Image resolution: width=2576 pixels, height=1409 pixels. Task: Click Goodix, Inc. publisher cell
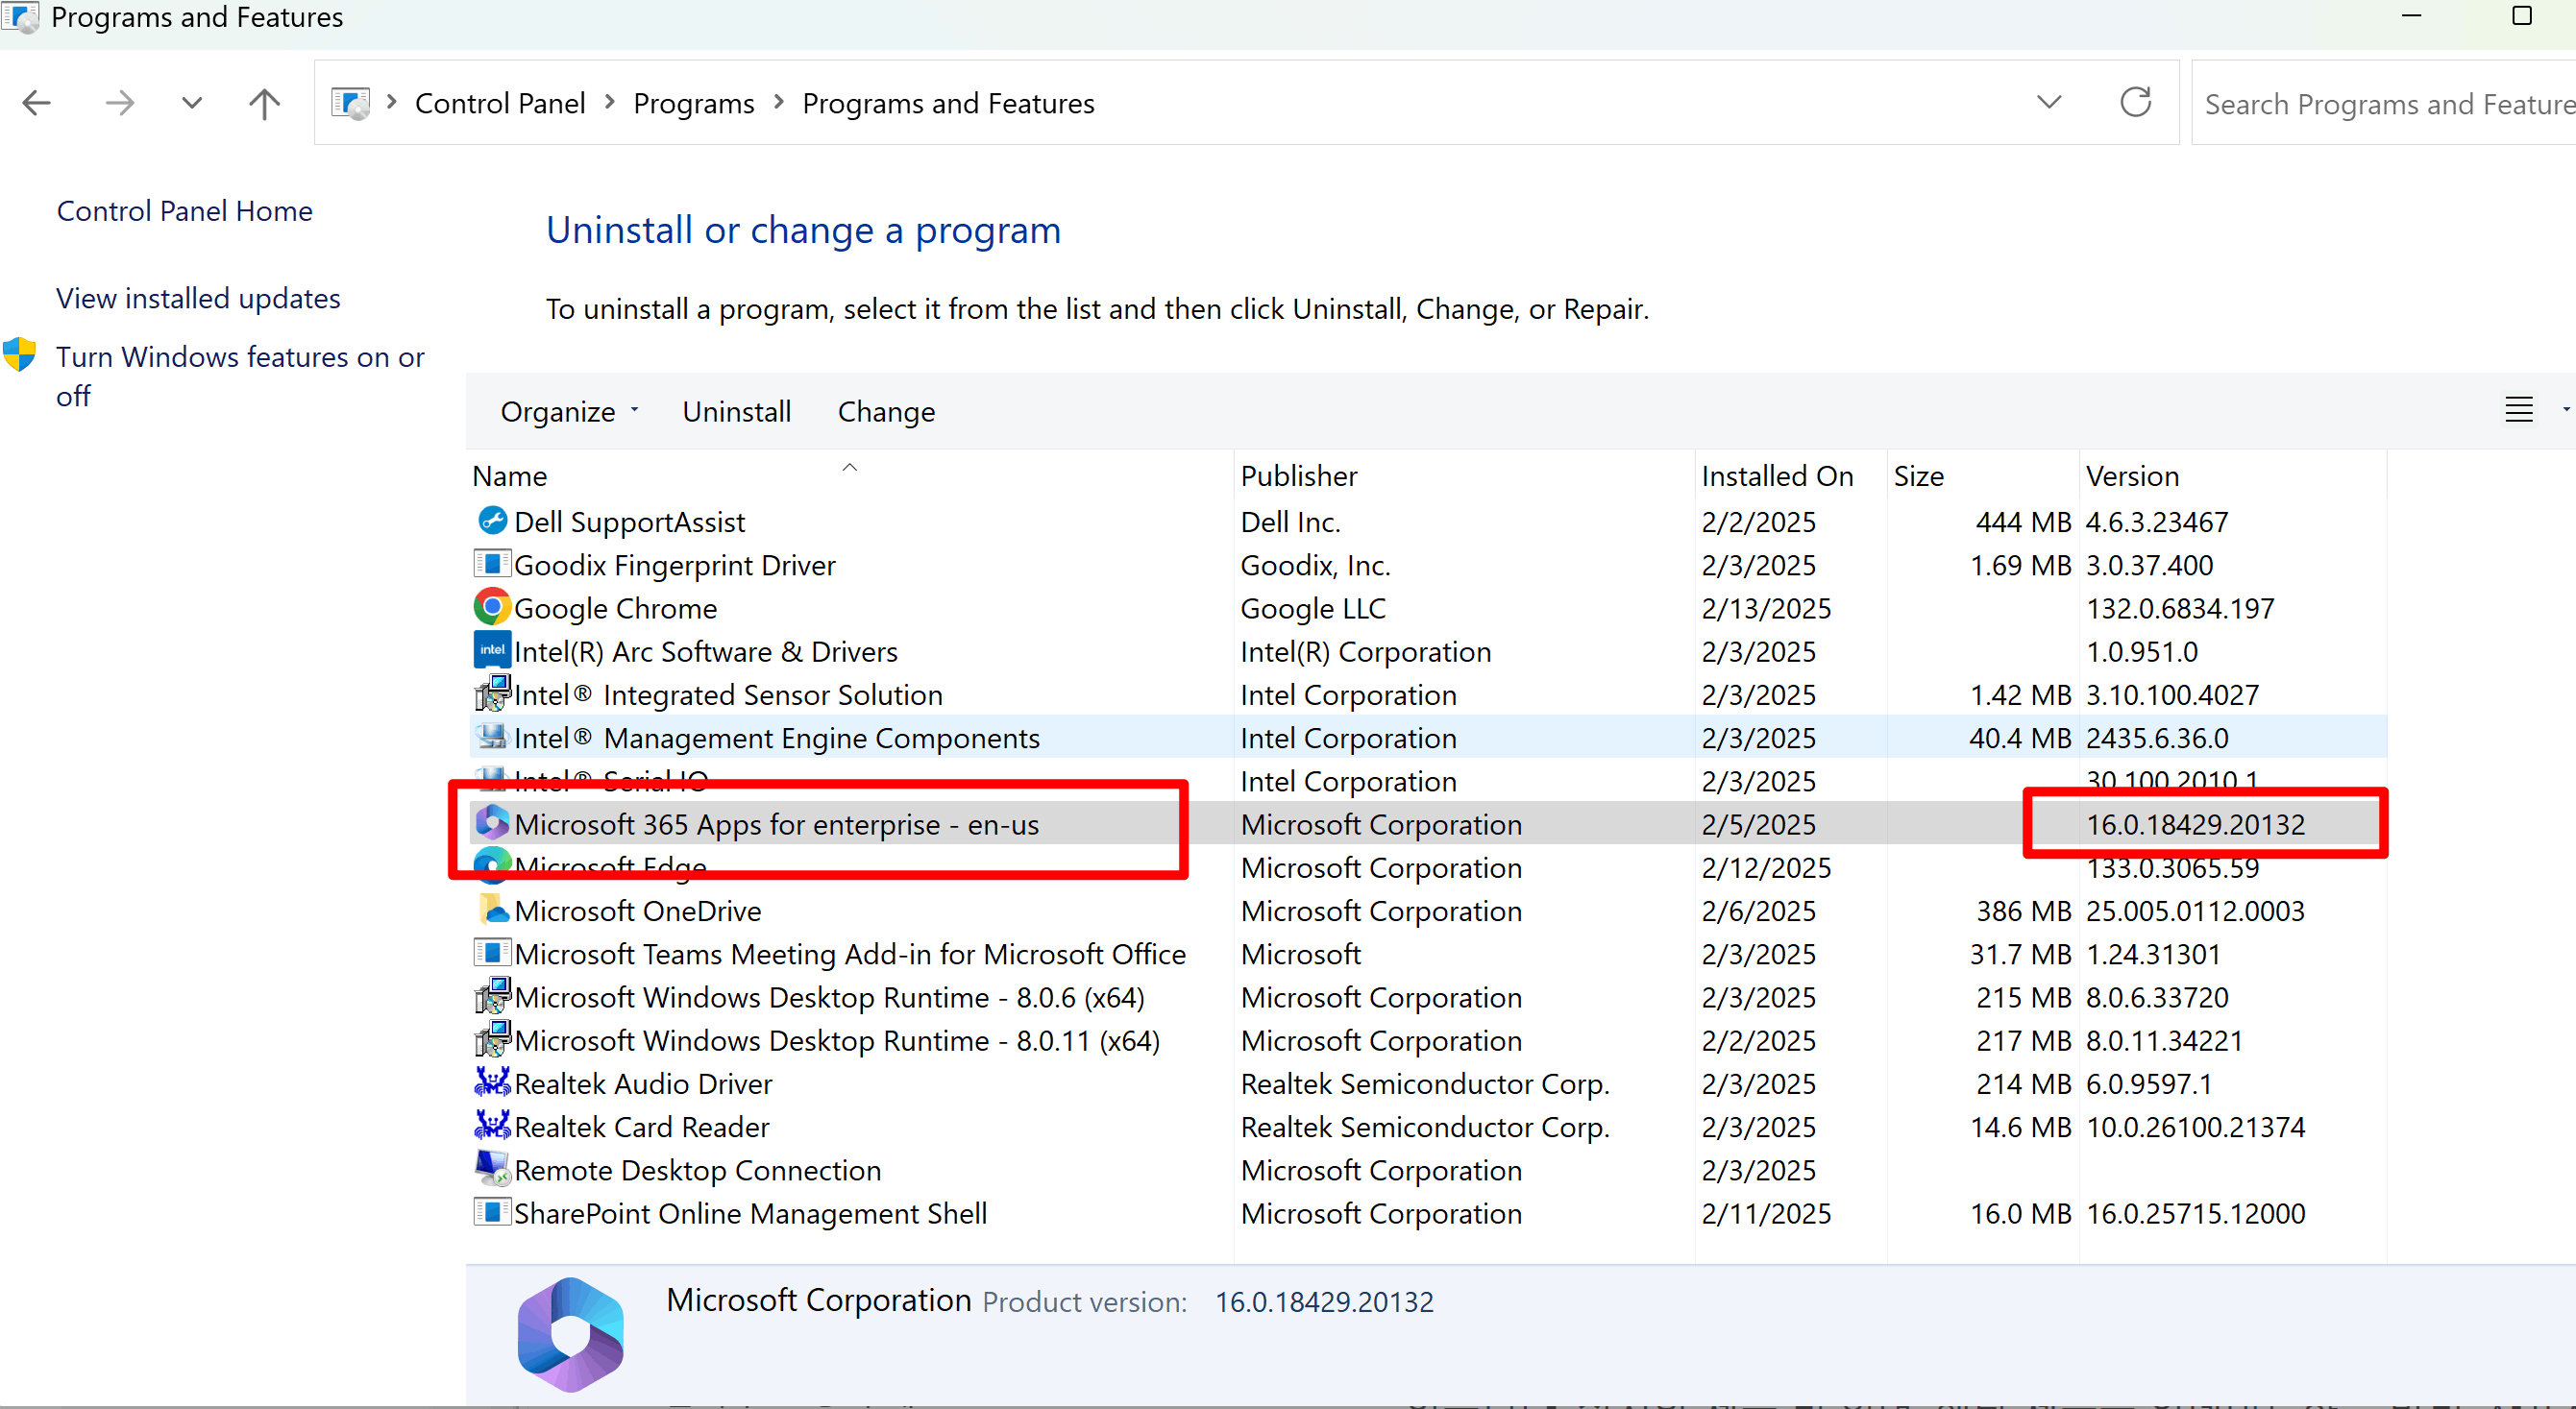[x=1316, y=566]
